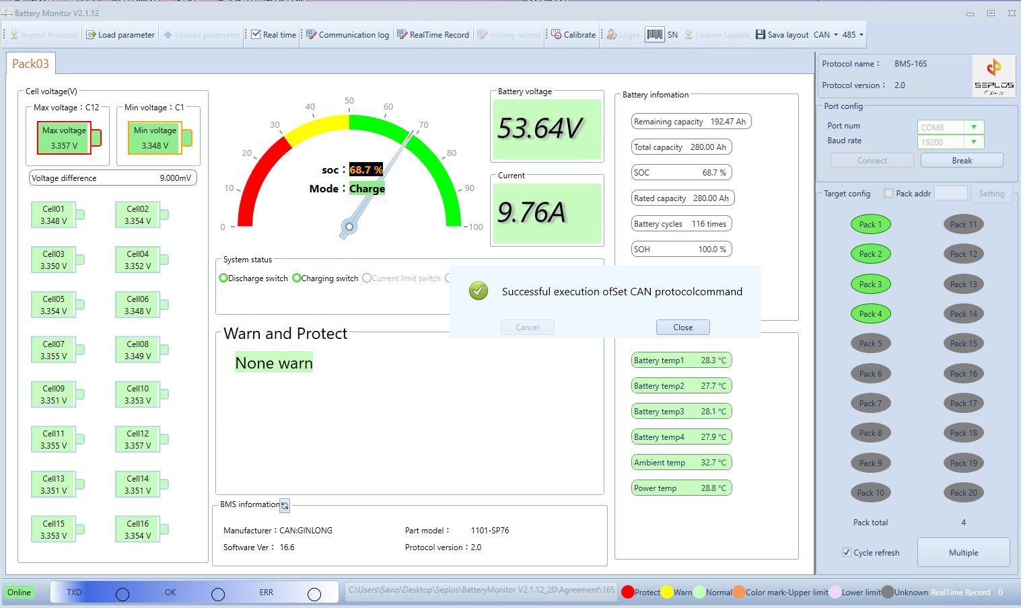This screenshot has width=1021, height=608.
Task: Open the RealTime Record tool
Action: pos(402,35)
